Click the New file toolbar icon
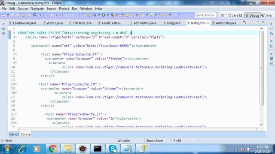 pos(3,15)
